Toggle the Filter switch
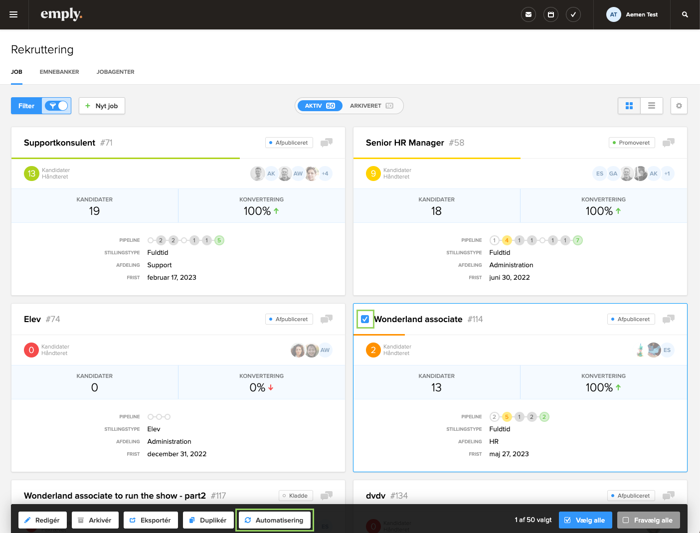 pos(56,106)
